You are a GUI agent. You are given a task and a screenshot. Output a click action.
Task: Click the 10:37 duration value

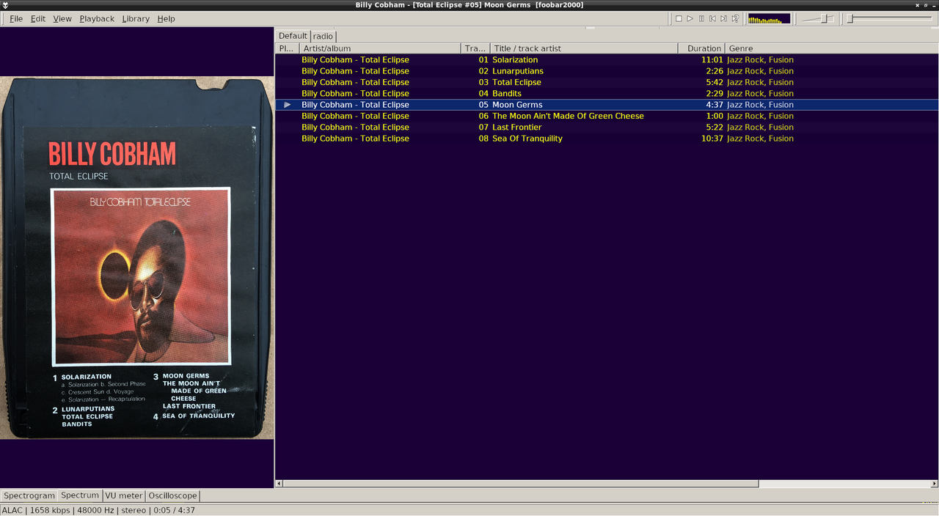click(x=712, y=138)
